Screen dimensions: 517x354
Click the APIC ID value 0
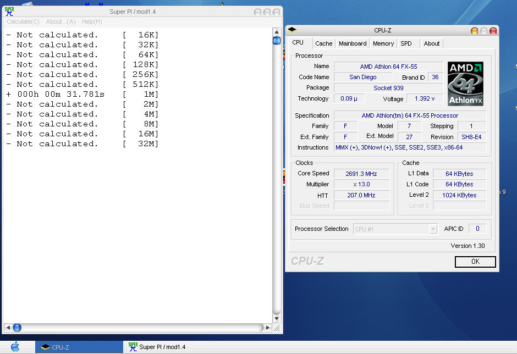coord(477,229)
